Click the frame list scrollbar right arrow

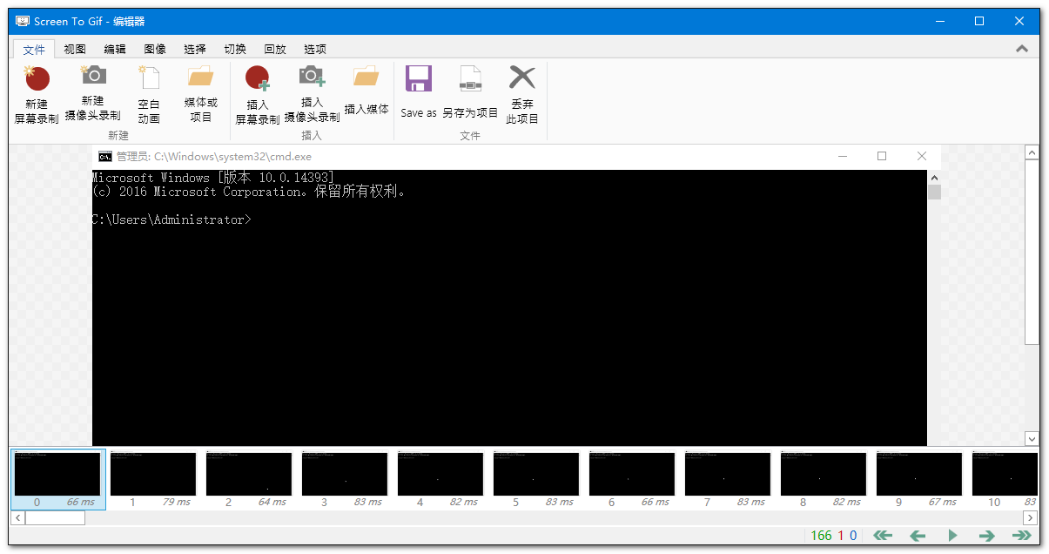1030,517
